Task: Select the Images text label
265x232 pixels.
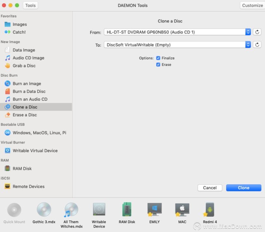Action: tap(20, 24)
